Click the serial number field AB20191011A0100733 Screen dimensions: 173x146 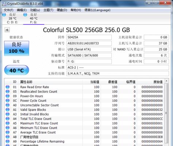click(89, 43)
